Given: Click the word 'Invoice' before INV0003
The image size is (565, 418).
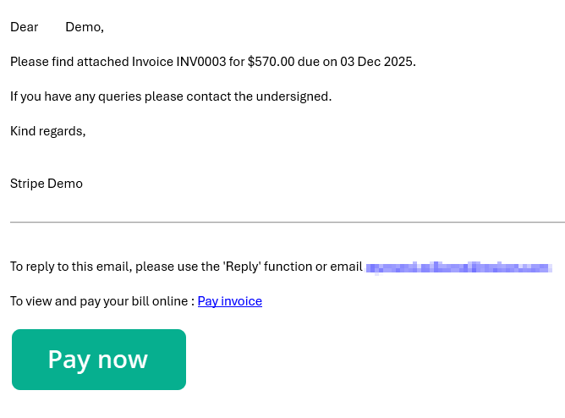Looking at the screenshot, I should pos(152,62).
